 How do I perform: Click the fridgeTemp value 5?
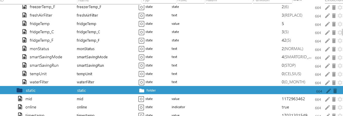(283, 24)
